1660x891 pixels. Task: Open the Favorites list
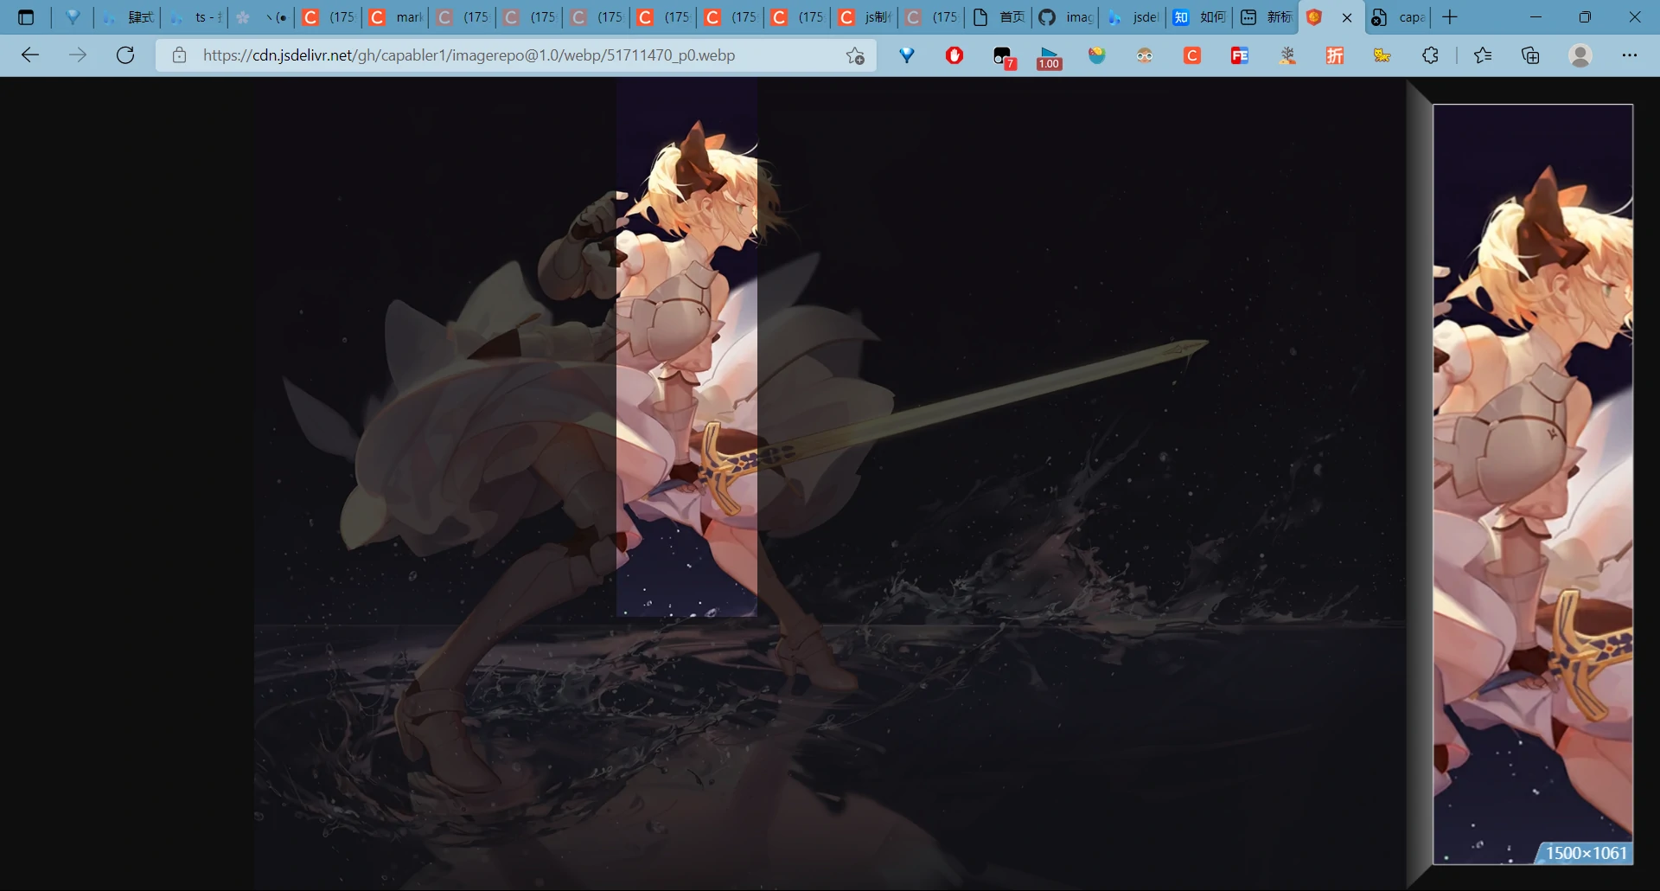[1483, 55]
